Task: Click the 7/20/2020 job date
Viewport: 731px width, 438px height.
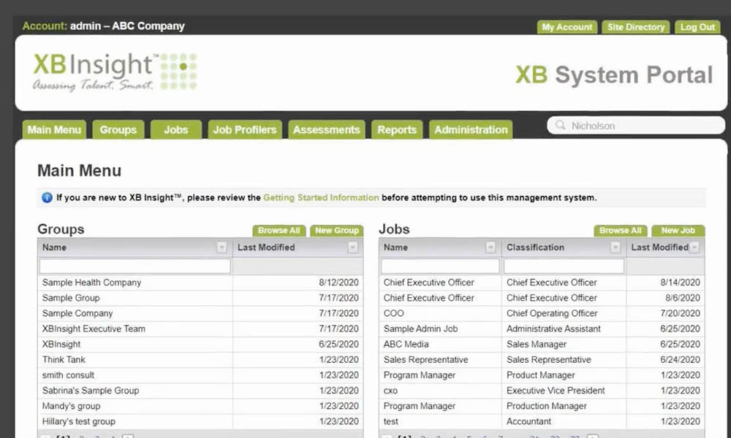Action: click(680, 313)
